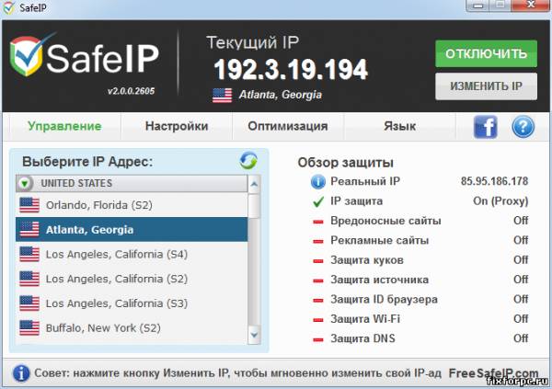Image resolution: width=552 pixels, height=389 pixels.
Task: Click red minus icon beside Вредоносные сайты
Action: coord(318,222)
